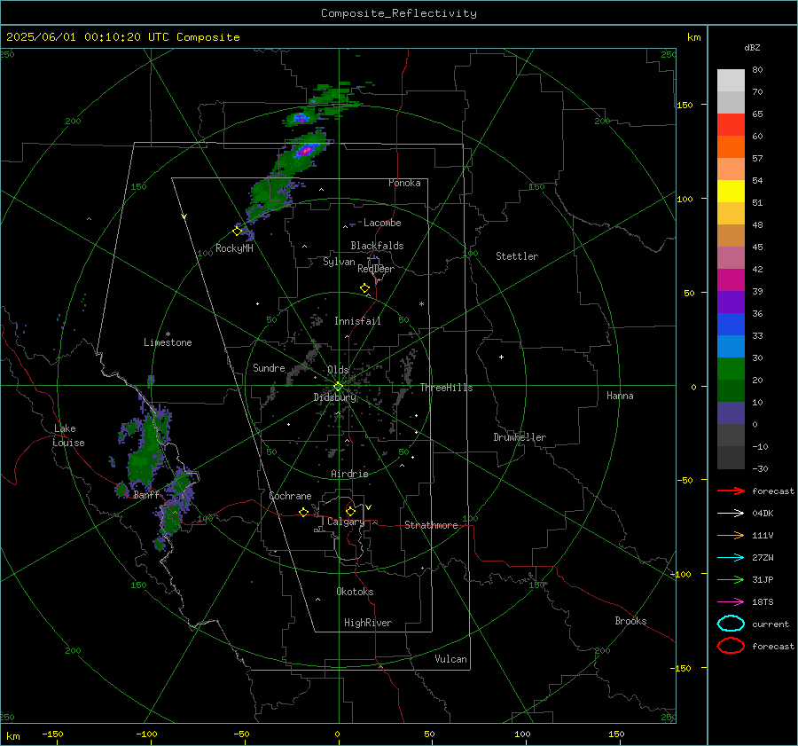Click the red forecast arrow legend icon
The image size is (798, 746).
(731, 491)
